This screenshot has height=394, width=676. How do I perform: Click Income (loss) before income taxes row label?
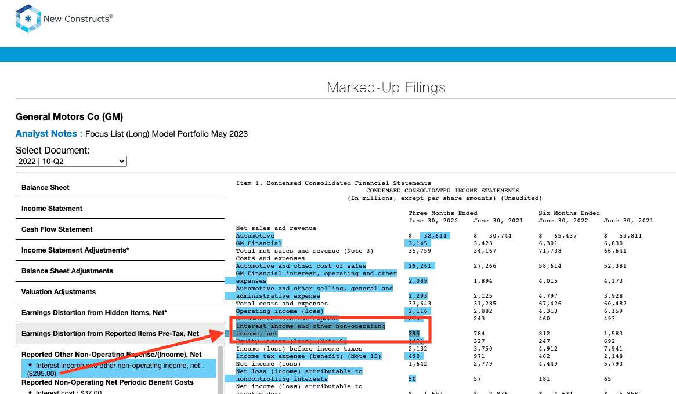(299, 349)
